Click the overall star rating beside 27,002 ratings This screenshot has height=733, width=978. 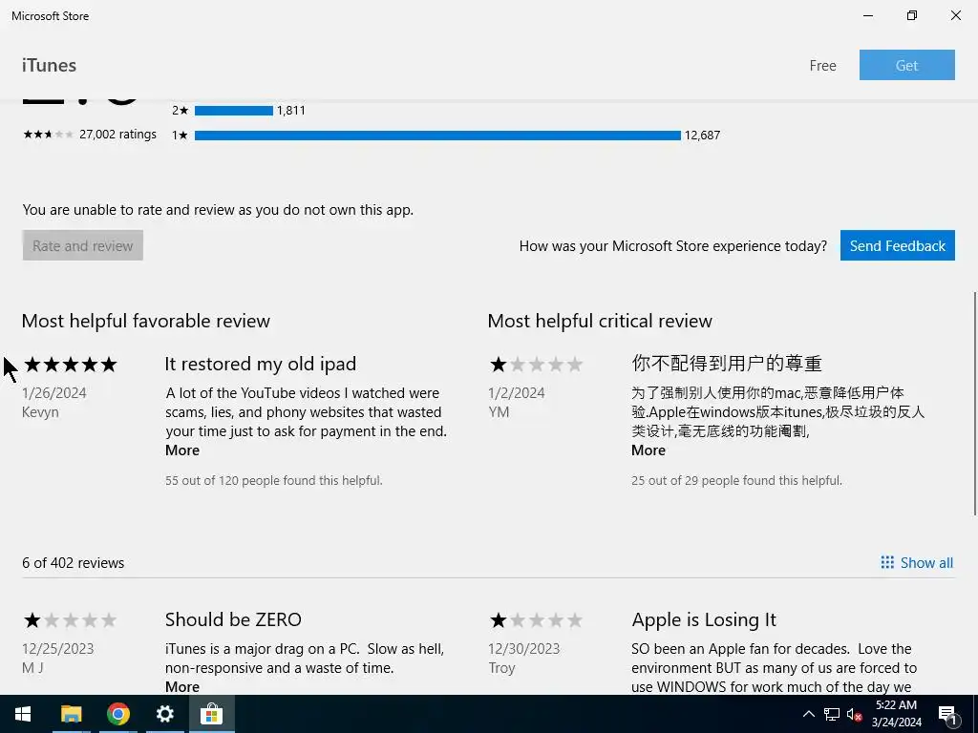(x=48, y=134)
